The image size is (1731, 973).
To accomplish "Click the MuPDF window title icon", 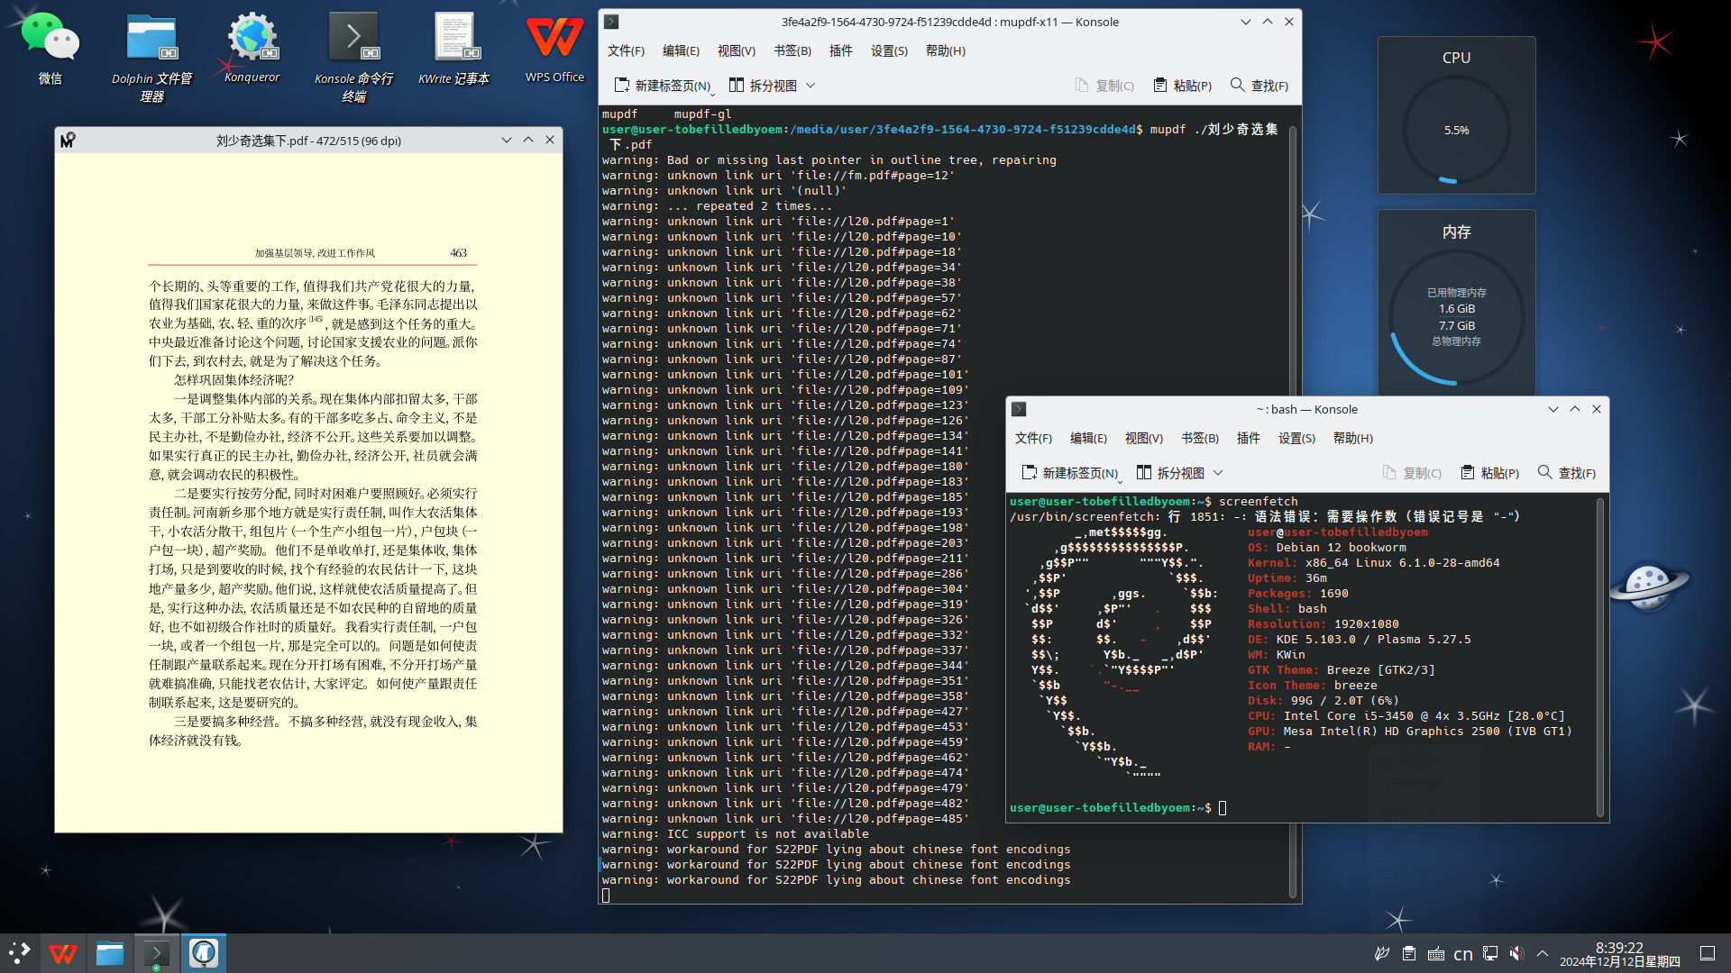I will [68, 141].
